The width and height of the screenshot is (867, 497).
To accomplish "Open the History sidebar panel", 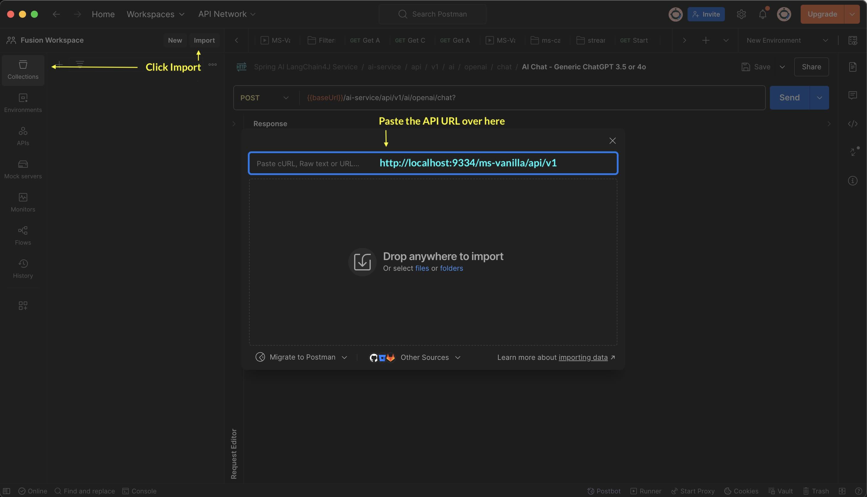I will coord(23,269).
